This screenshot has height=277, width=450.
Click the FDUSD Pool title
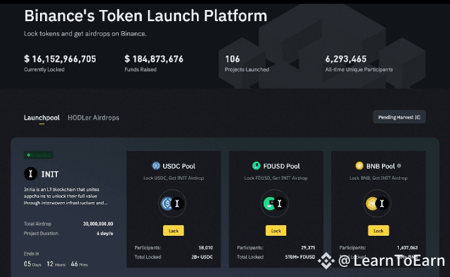[281, 166]
